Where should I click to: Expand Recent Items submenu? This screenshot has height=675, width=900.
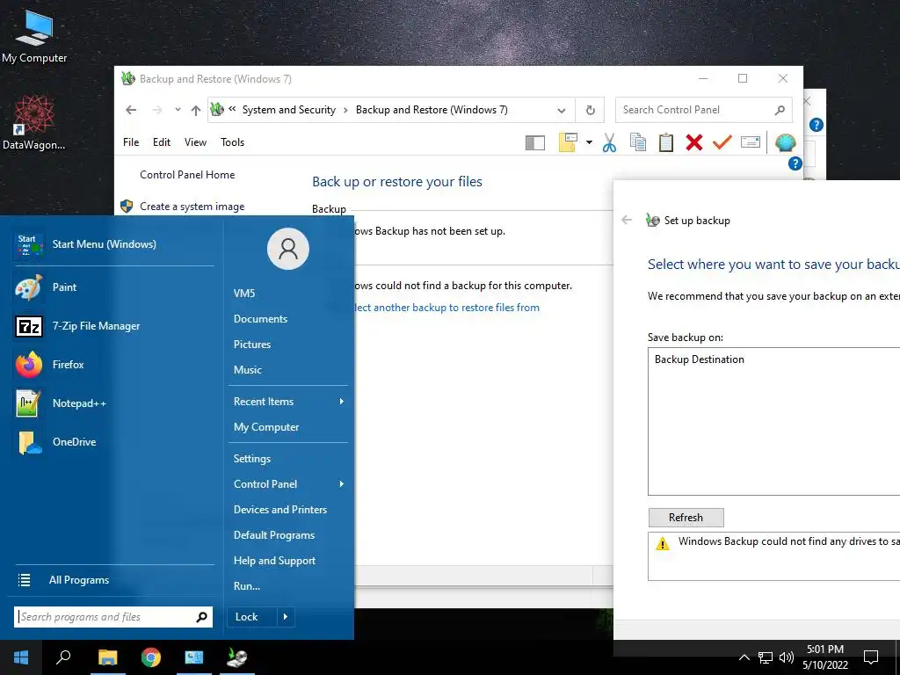click(x=288, y=401)
